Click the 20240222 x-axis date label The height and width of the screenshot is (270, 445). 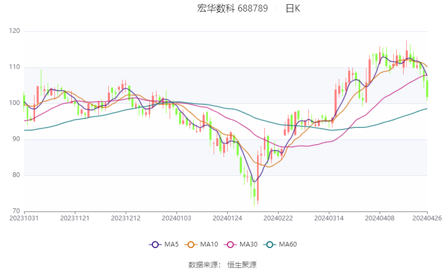(x=278, y=218)
